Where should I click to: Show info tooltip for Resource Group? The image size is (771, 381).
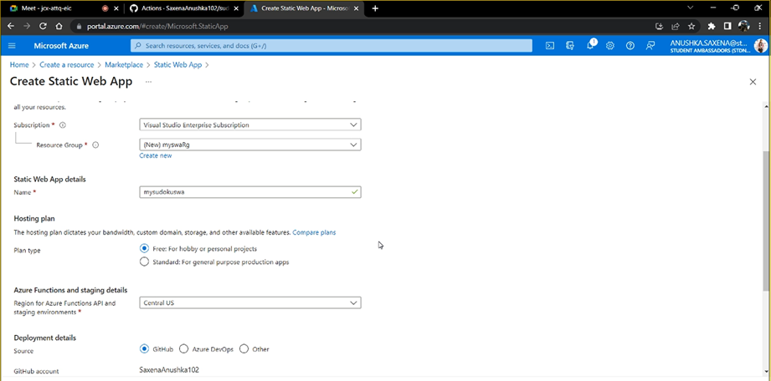tap(95, 145)
